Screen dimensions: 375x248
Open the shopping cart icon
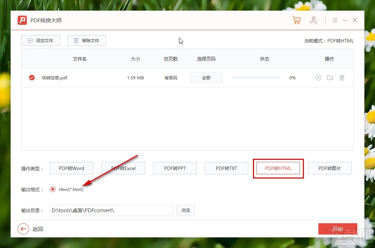click(x=296, y=20)
